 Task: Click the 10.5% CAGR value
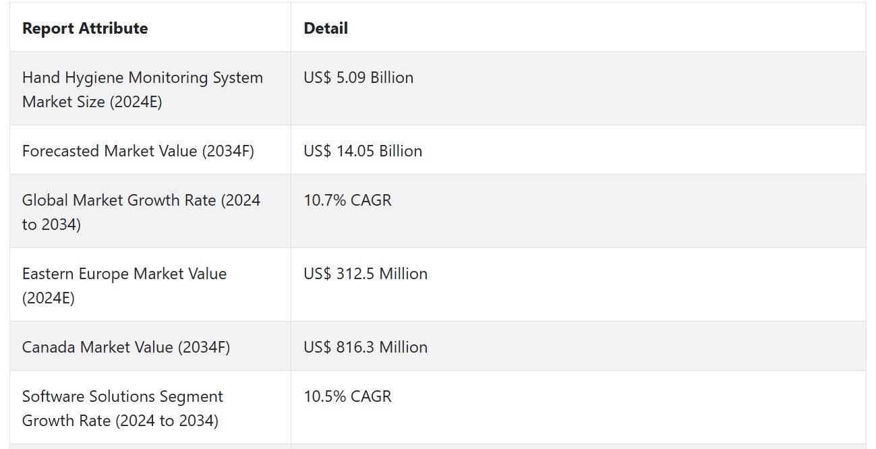(347, 396)
